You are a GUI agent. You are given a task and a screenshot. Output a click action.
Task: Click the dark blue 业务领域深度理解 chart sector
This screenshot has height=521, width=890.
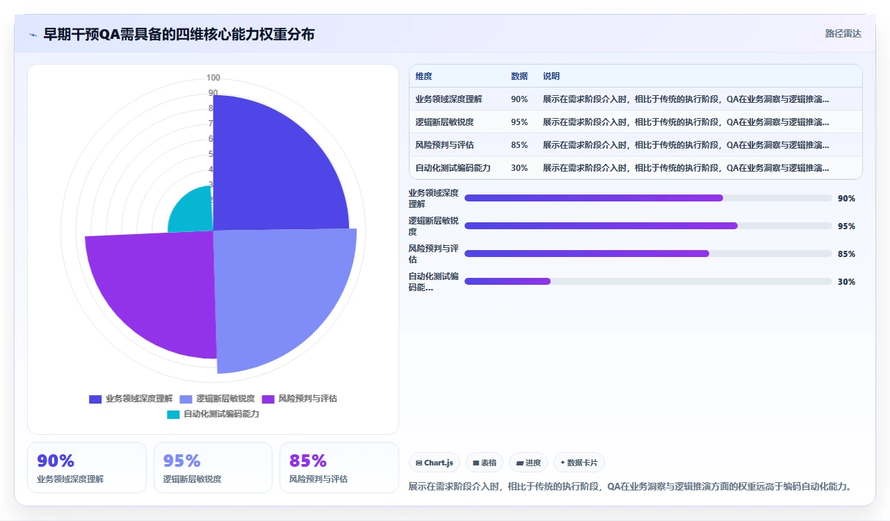tap(271, 174)
